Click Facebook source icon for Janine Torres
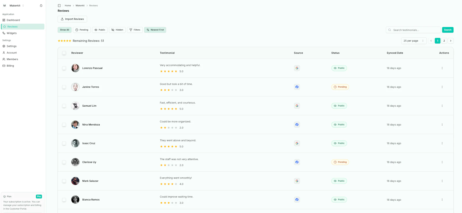This screenshot has height=213, width=462. pos(297,87)
